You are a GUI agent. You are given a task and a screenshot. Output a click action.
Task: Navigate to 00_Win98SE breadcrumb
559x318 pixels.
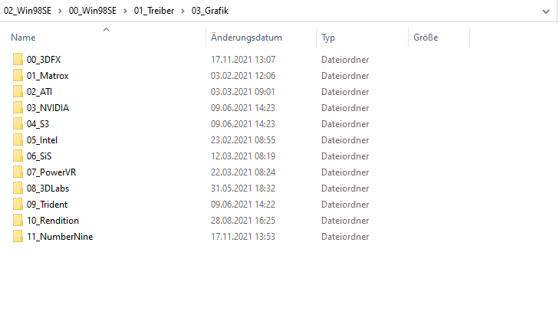(x=93, y=11)
